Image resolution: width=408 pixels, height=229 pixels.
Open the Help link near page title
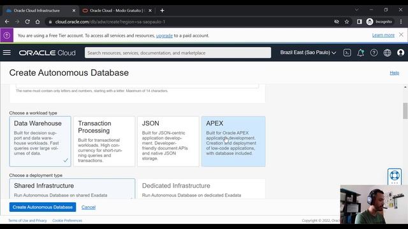coord(394,73)
